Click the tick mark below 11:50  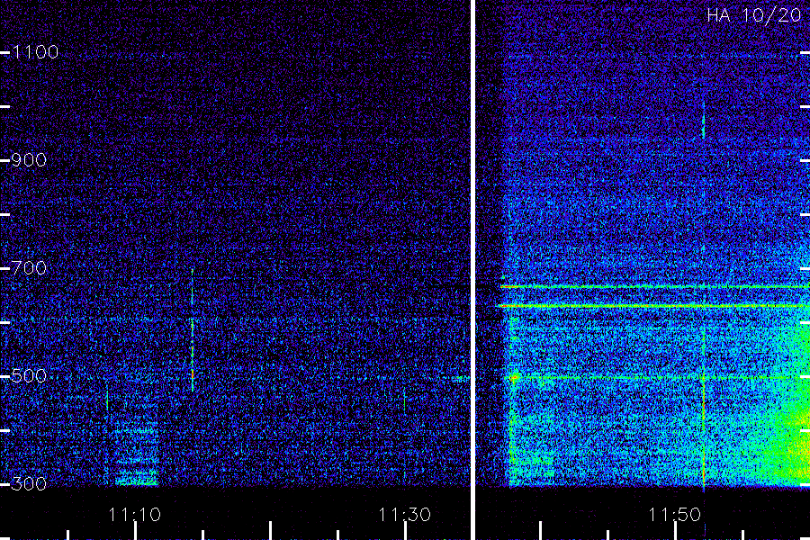675,531
